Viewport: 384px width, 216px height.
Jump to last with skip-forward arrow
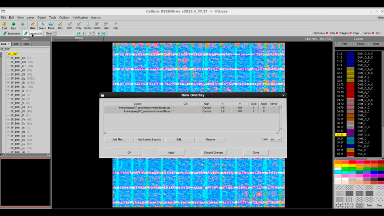pos(104,33)
